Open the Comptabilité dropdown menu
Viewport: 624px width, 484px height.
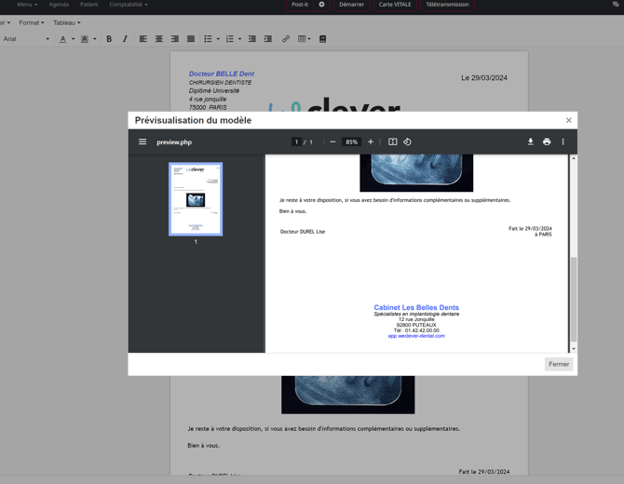click(129, 5)
